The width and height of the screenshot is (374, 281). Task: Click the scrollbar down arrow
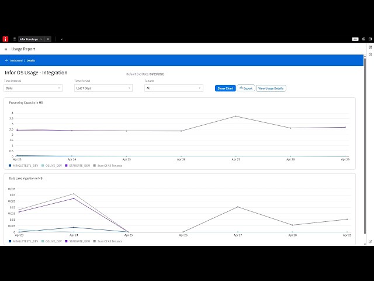point(365,244)
